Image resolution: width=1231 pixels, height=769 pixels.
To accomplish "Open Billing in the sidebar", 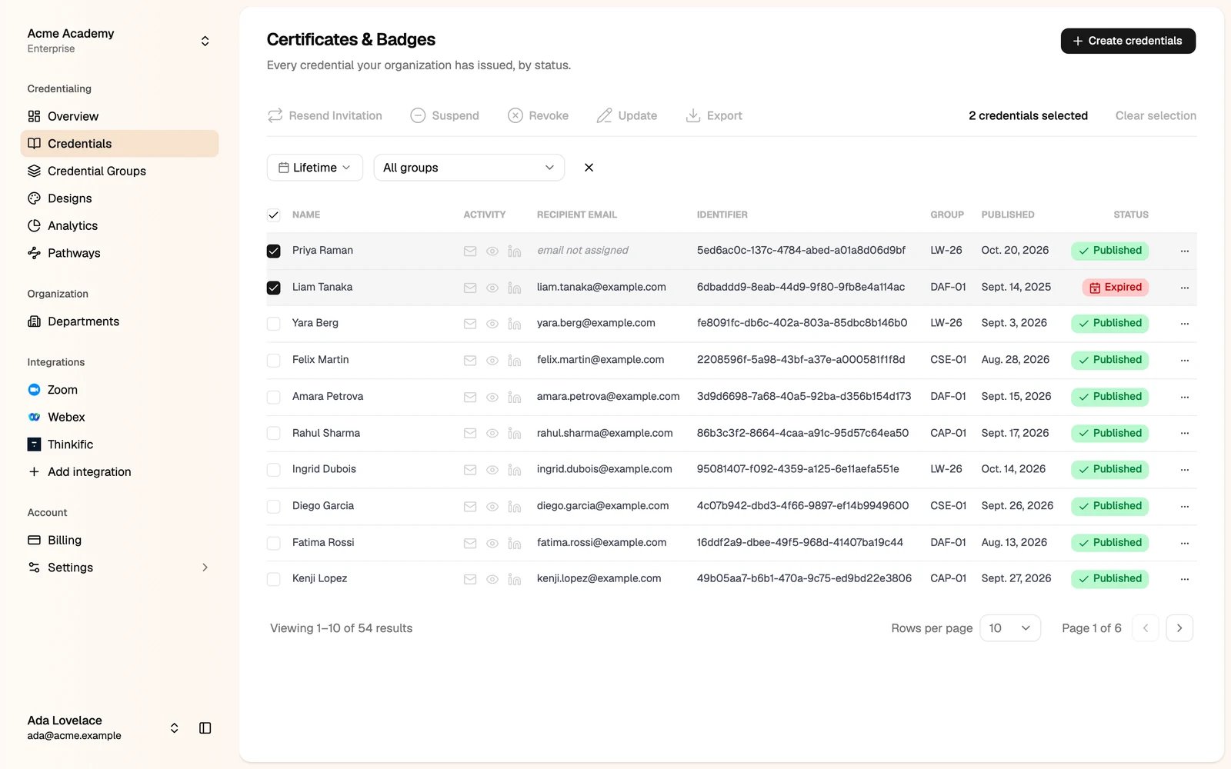I will pos(119,540).
